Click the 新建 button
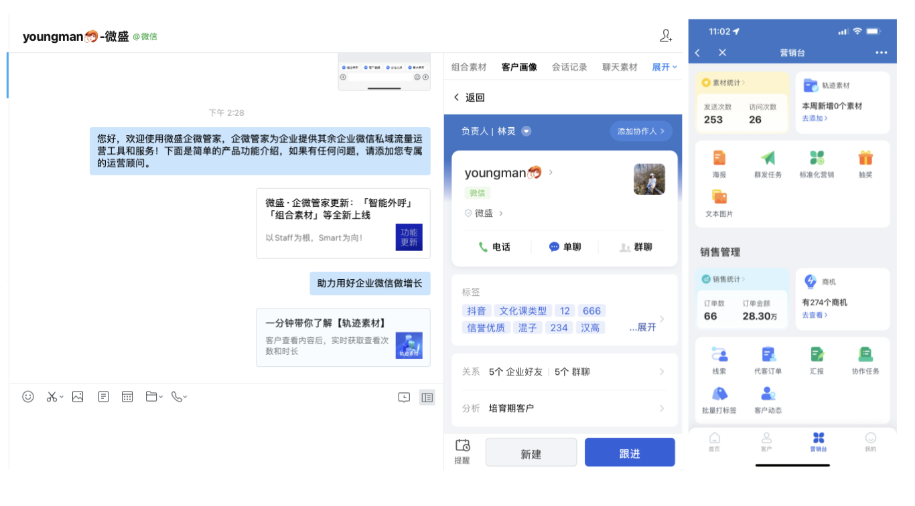The image size is (915, 506). pos(531,452)
